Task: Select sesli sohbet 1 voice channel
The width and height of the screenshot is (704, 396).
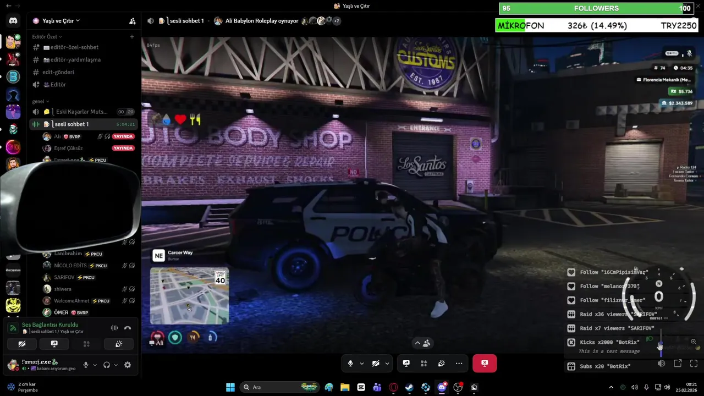Action: (84, 124)
